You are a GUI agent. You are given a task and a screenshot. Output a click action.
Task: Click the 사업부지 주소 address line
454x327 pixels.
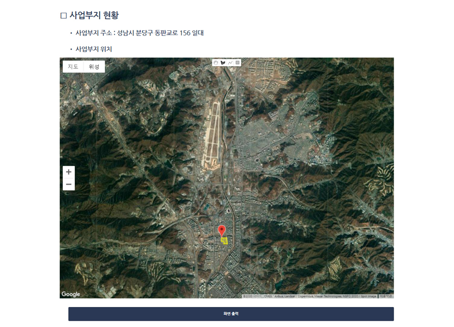click(x=139, y=33)
